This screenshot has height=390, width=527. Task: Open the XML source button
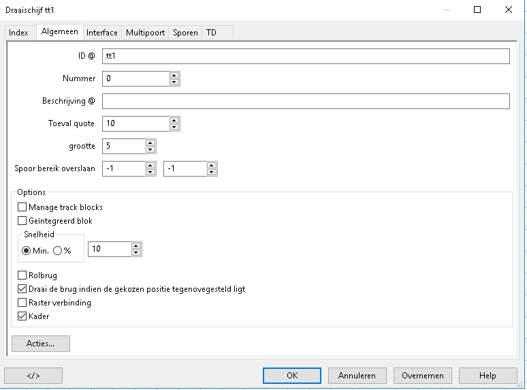[33, 376]
